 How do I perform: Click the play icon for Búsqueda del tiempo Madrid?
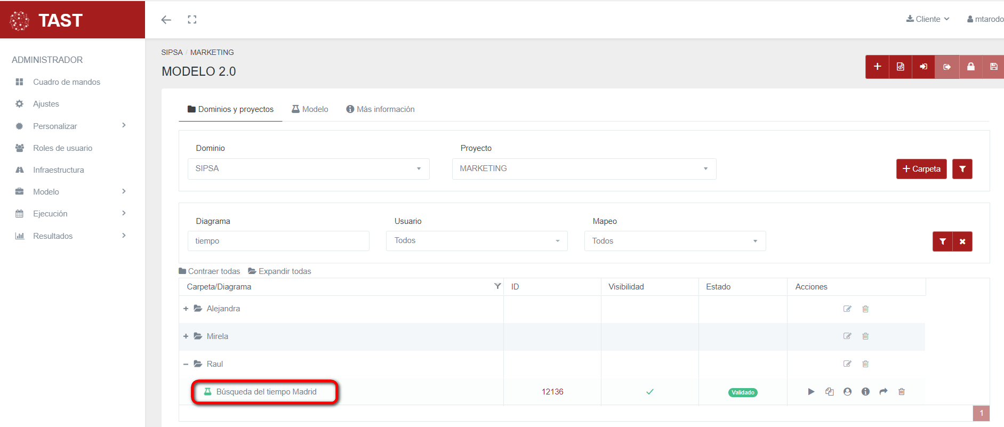coord(811,392)
